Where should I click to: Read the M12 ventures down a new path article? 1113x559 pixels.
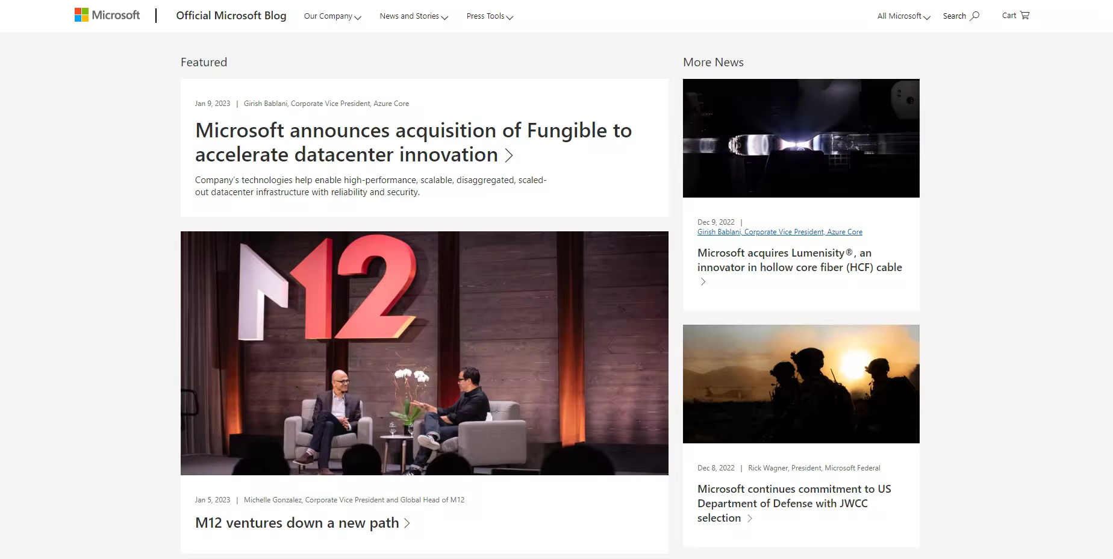pyautogui.click(x=297, y=523)
